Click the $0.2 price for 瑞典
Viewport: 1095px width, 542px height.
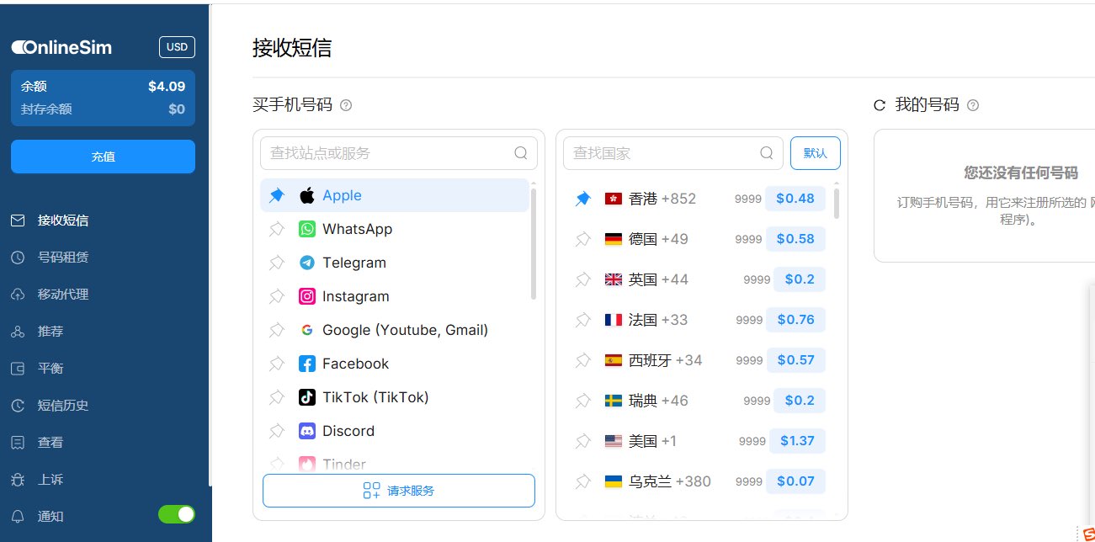coord(800,401)
